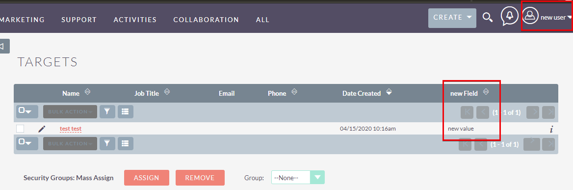Open the bottom Bulk Action dropdown
Image resolution: width=573 pixels, height=190 pixels.
tap(70, 143)
